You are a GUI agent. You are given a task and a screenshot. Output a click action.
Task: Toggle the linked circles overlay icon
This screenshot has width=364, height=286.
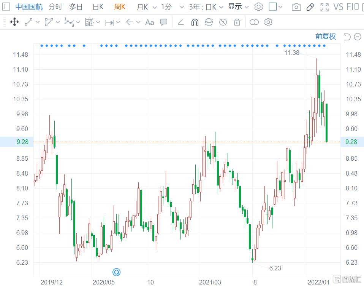254,22
